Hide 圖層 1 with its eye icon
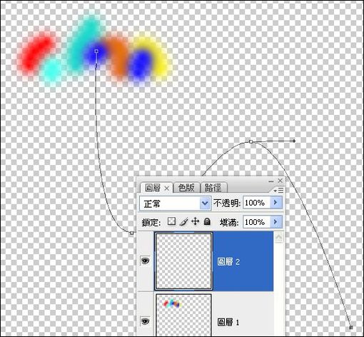Viewport: 364px width, 337px height. pyautogui.click(x=145, y=321)
